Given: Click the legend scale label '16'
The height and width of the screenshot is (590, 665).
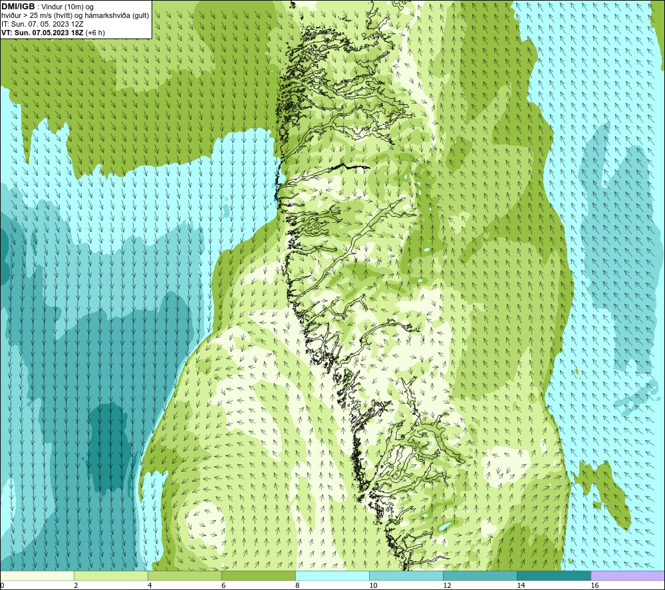Looking at the screenshot, I should pos(595,586).
